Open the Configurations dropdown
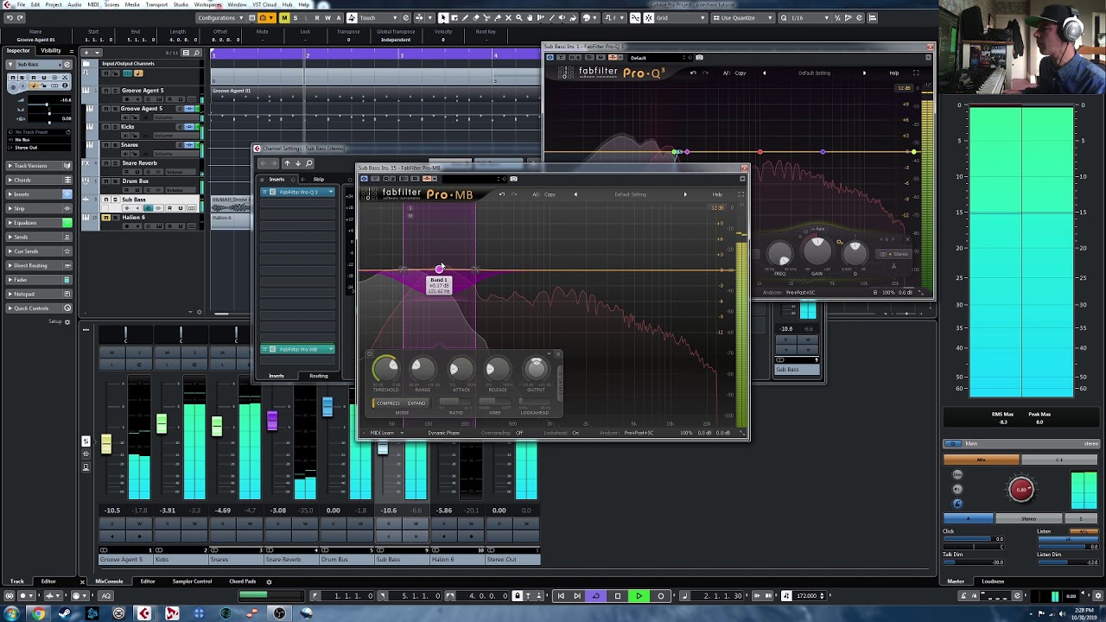The image size is (1106, 622). point(220,17)
